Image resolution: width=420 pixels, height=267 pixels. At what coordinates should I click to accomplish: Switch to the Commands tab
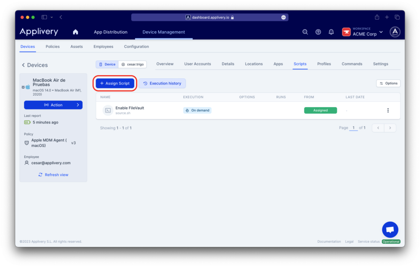[x=352, y=64]
